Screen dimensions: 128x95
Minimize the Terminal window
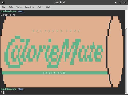116,3
